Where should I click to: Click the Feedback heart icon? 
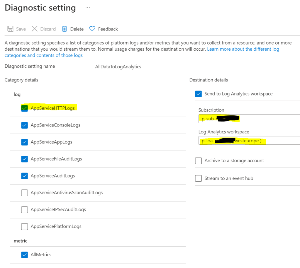click(x=92, y=29)
